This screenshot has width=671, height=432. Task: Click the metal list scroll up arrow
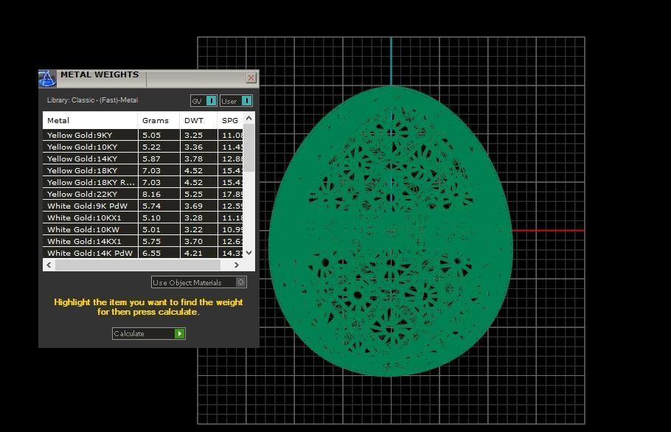click(x=249, y=118)
